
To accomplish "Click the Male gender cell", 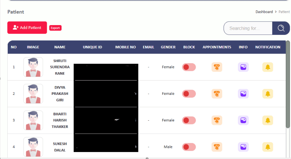I will click(x=168, y=147).
